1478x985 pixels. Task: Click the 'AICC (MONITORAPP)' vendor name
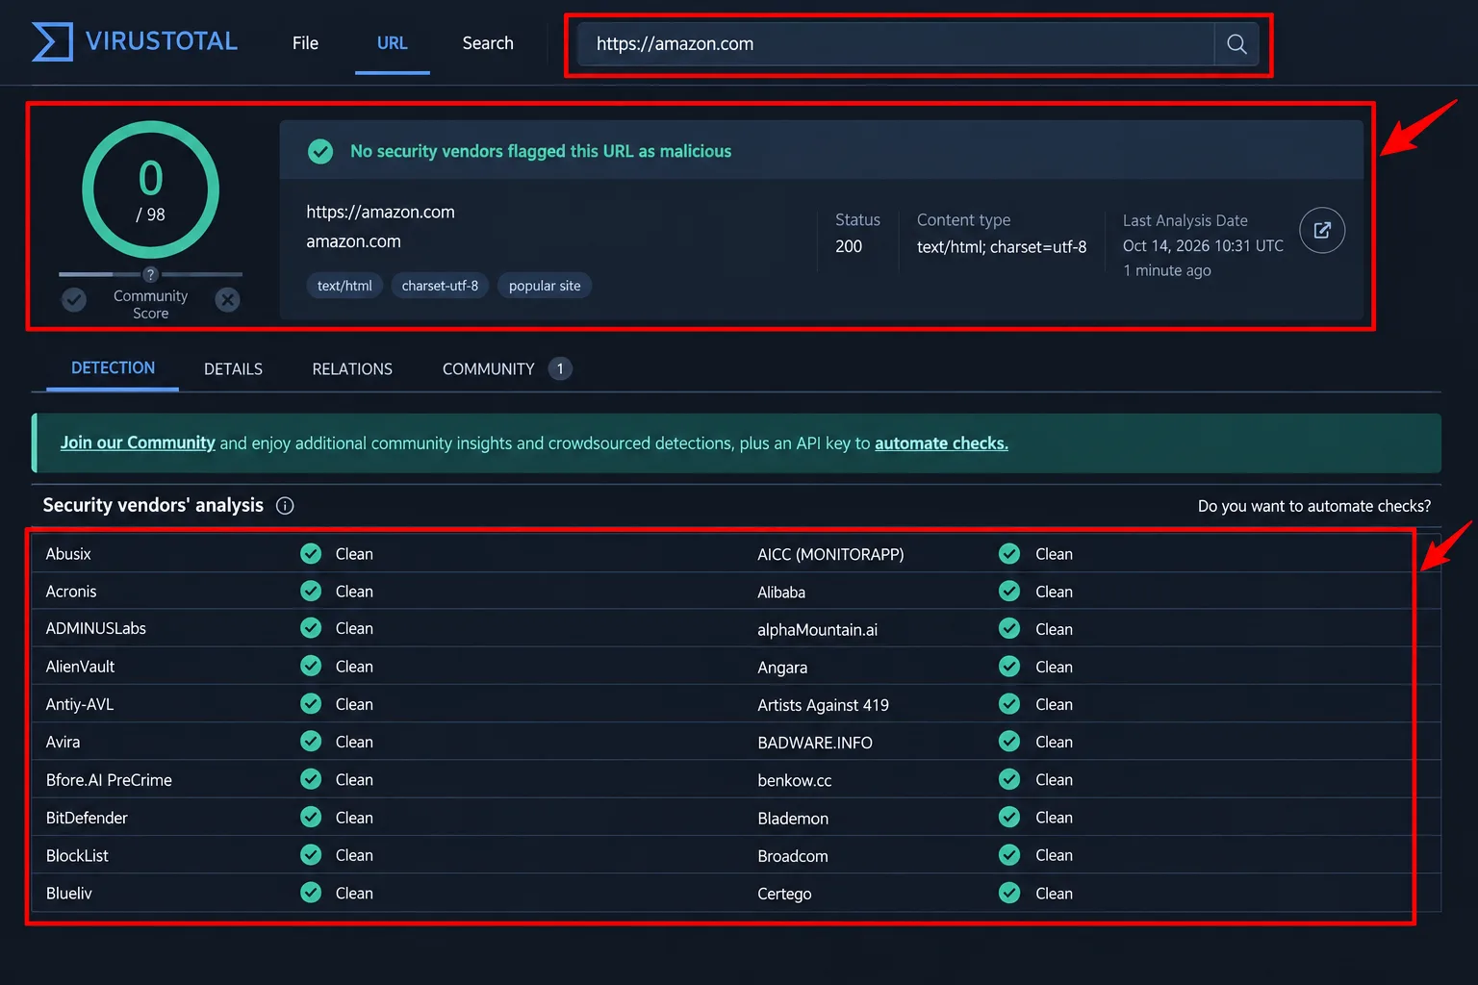coord(830,554)
